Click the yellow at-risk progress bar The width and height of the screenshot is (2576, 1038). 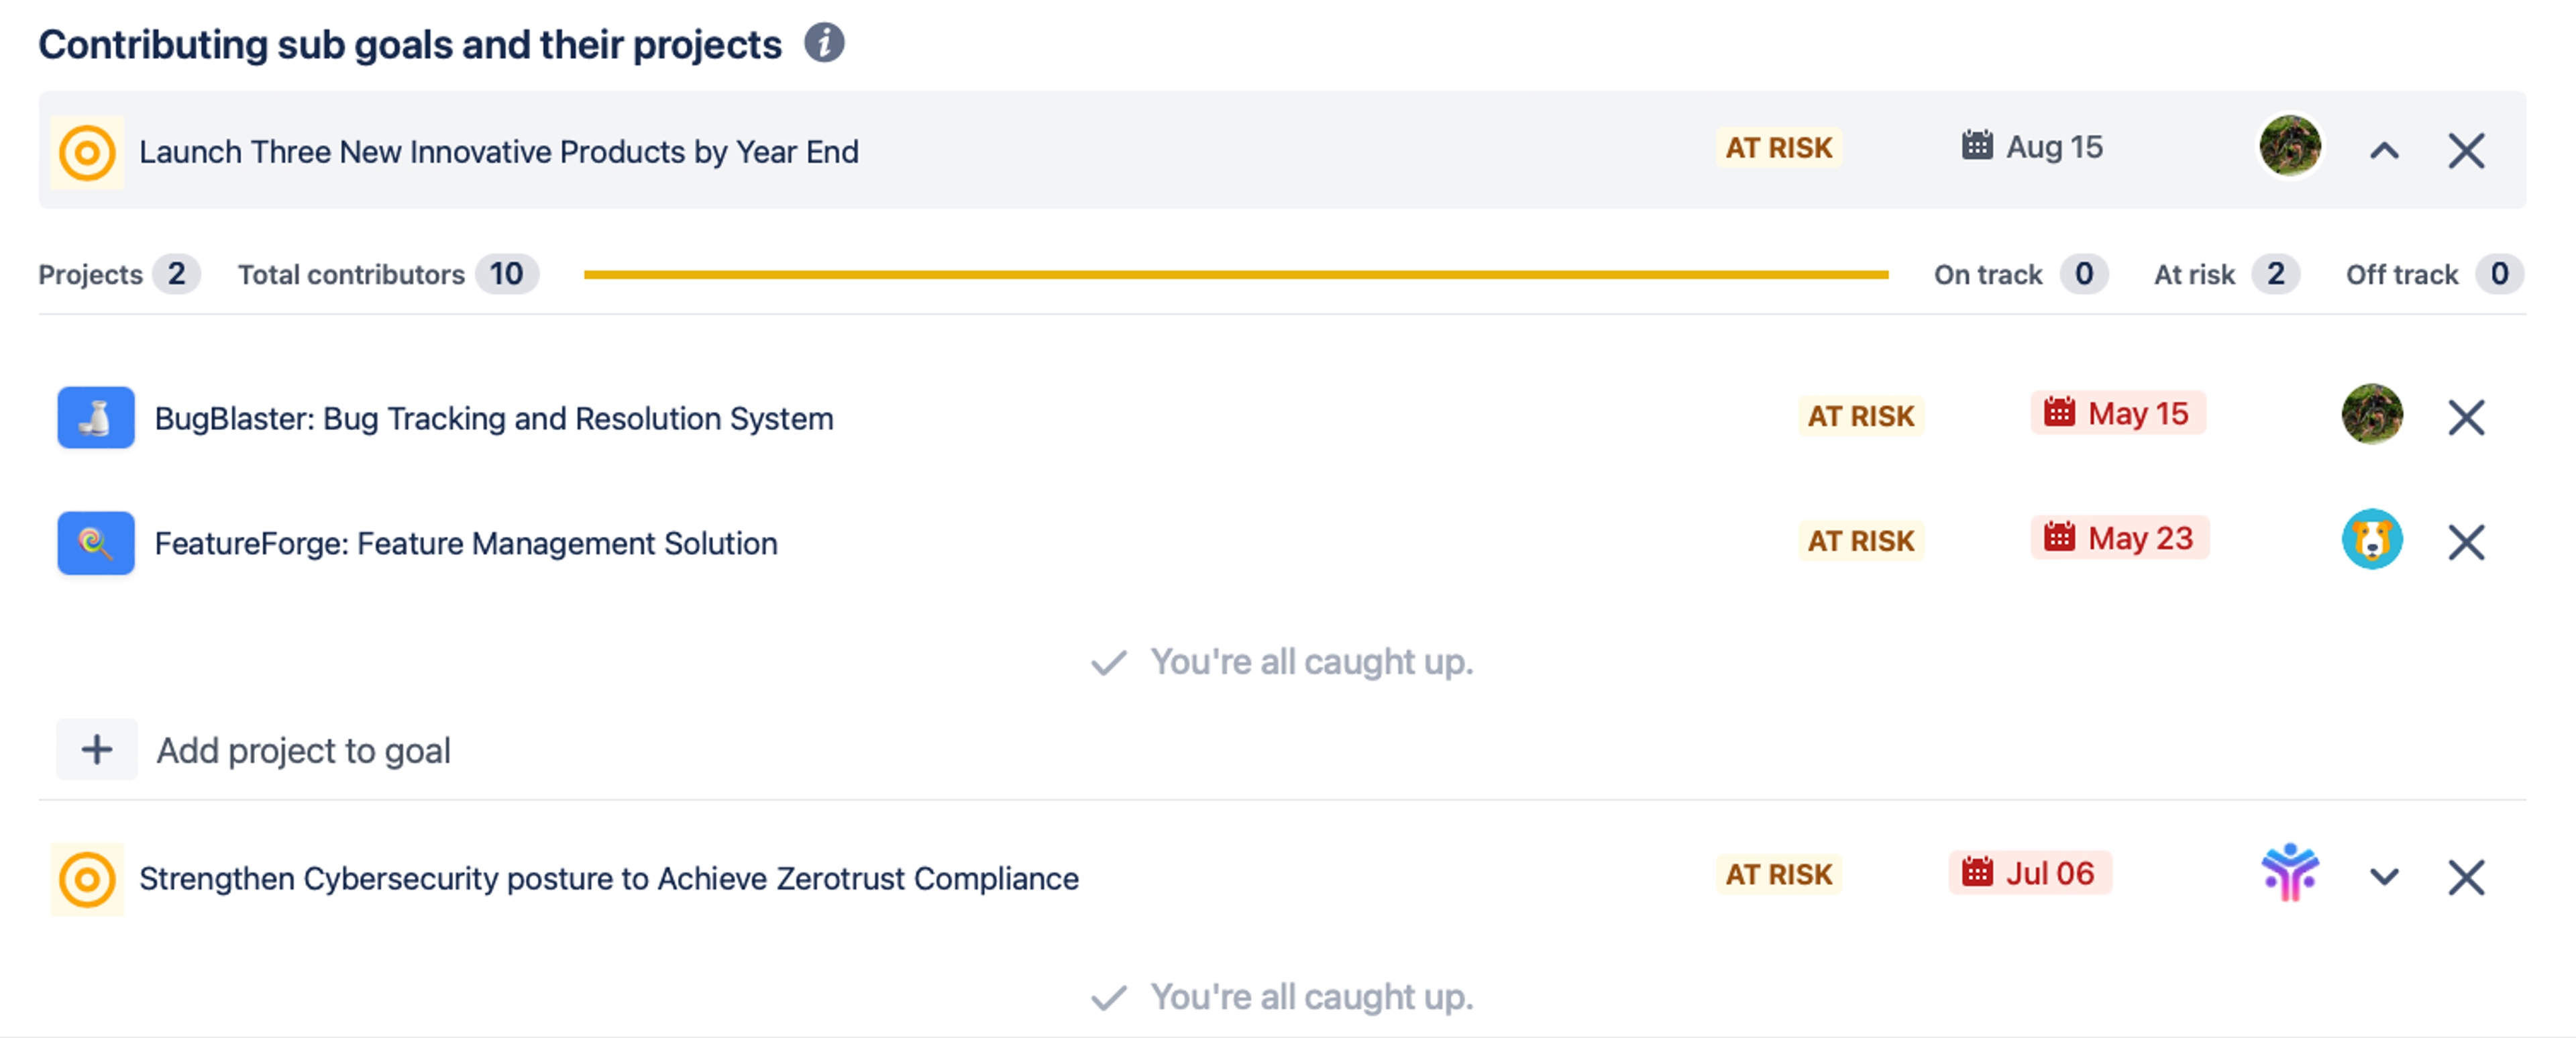click(1235, 274)
